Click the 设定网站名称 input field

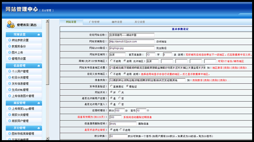pos(132,35)
